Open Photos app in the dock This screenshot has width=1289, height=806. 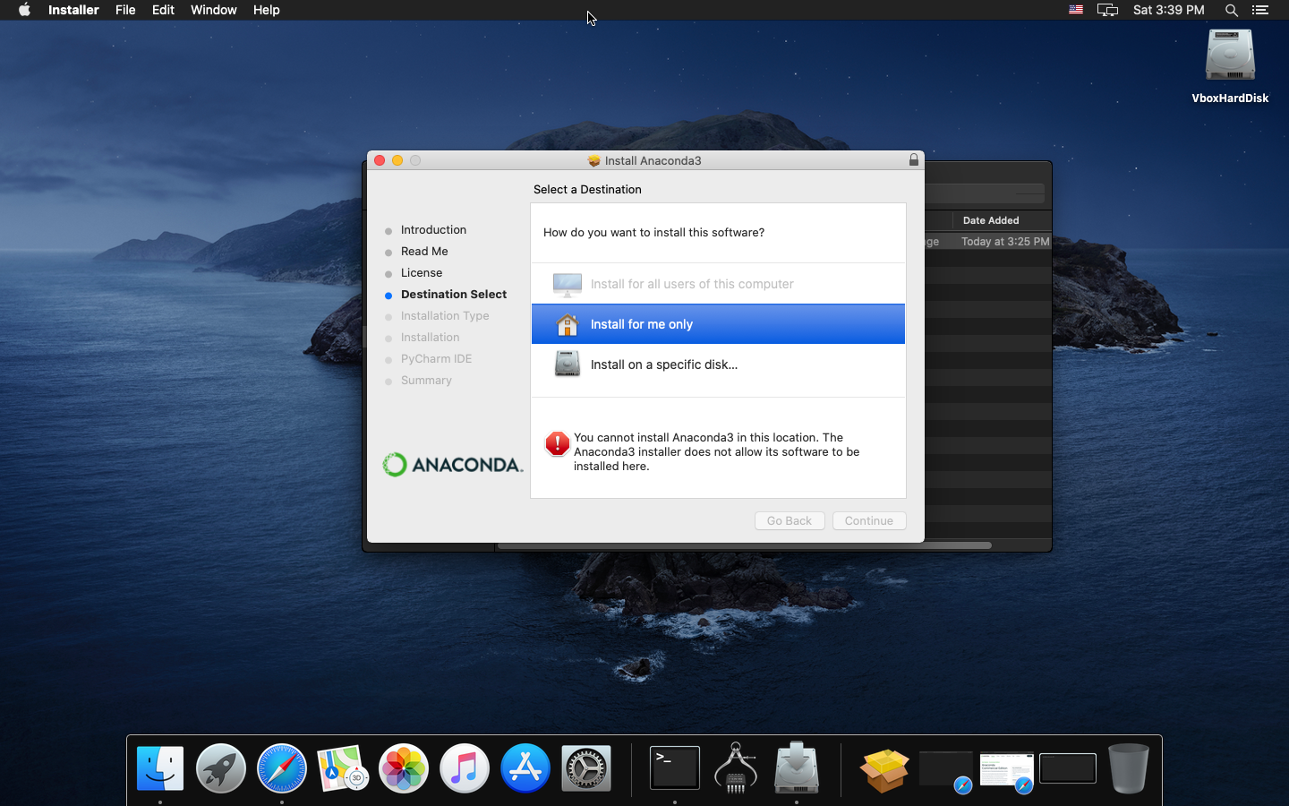tap(404, 768)
